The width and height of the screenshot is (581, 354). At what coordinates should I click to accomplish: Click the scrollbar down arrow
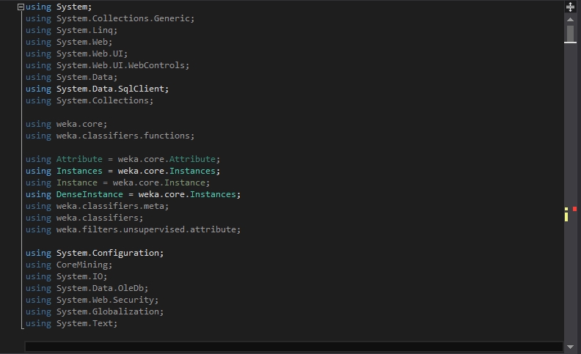570,347
